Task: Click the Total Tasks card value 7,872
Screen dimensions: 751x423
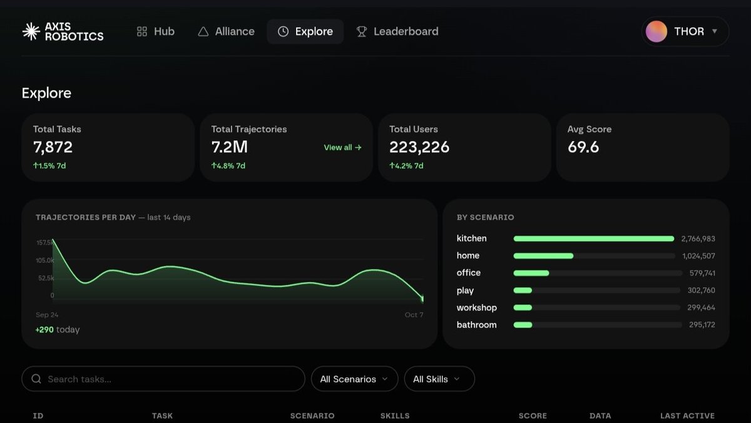Action: click(x=53, y=147)
